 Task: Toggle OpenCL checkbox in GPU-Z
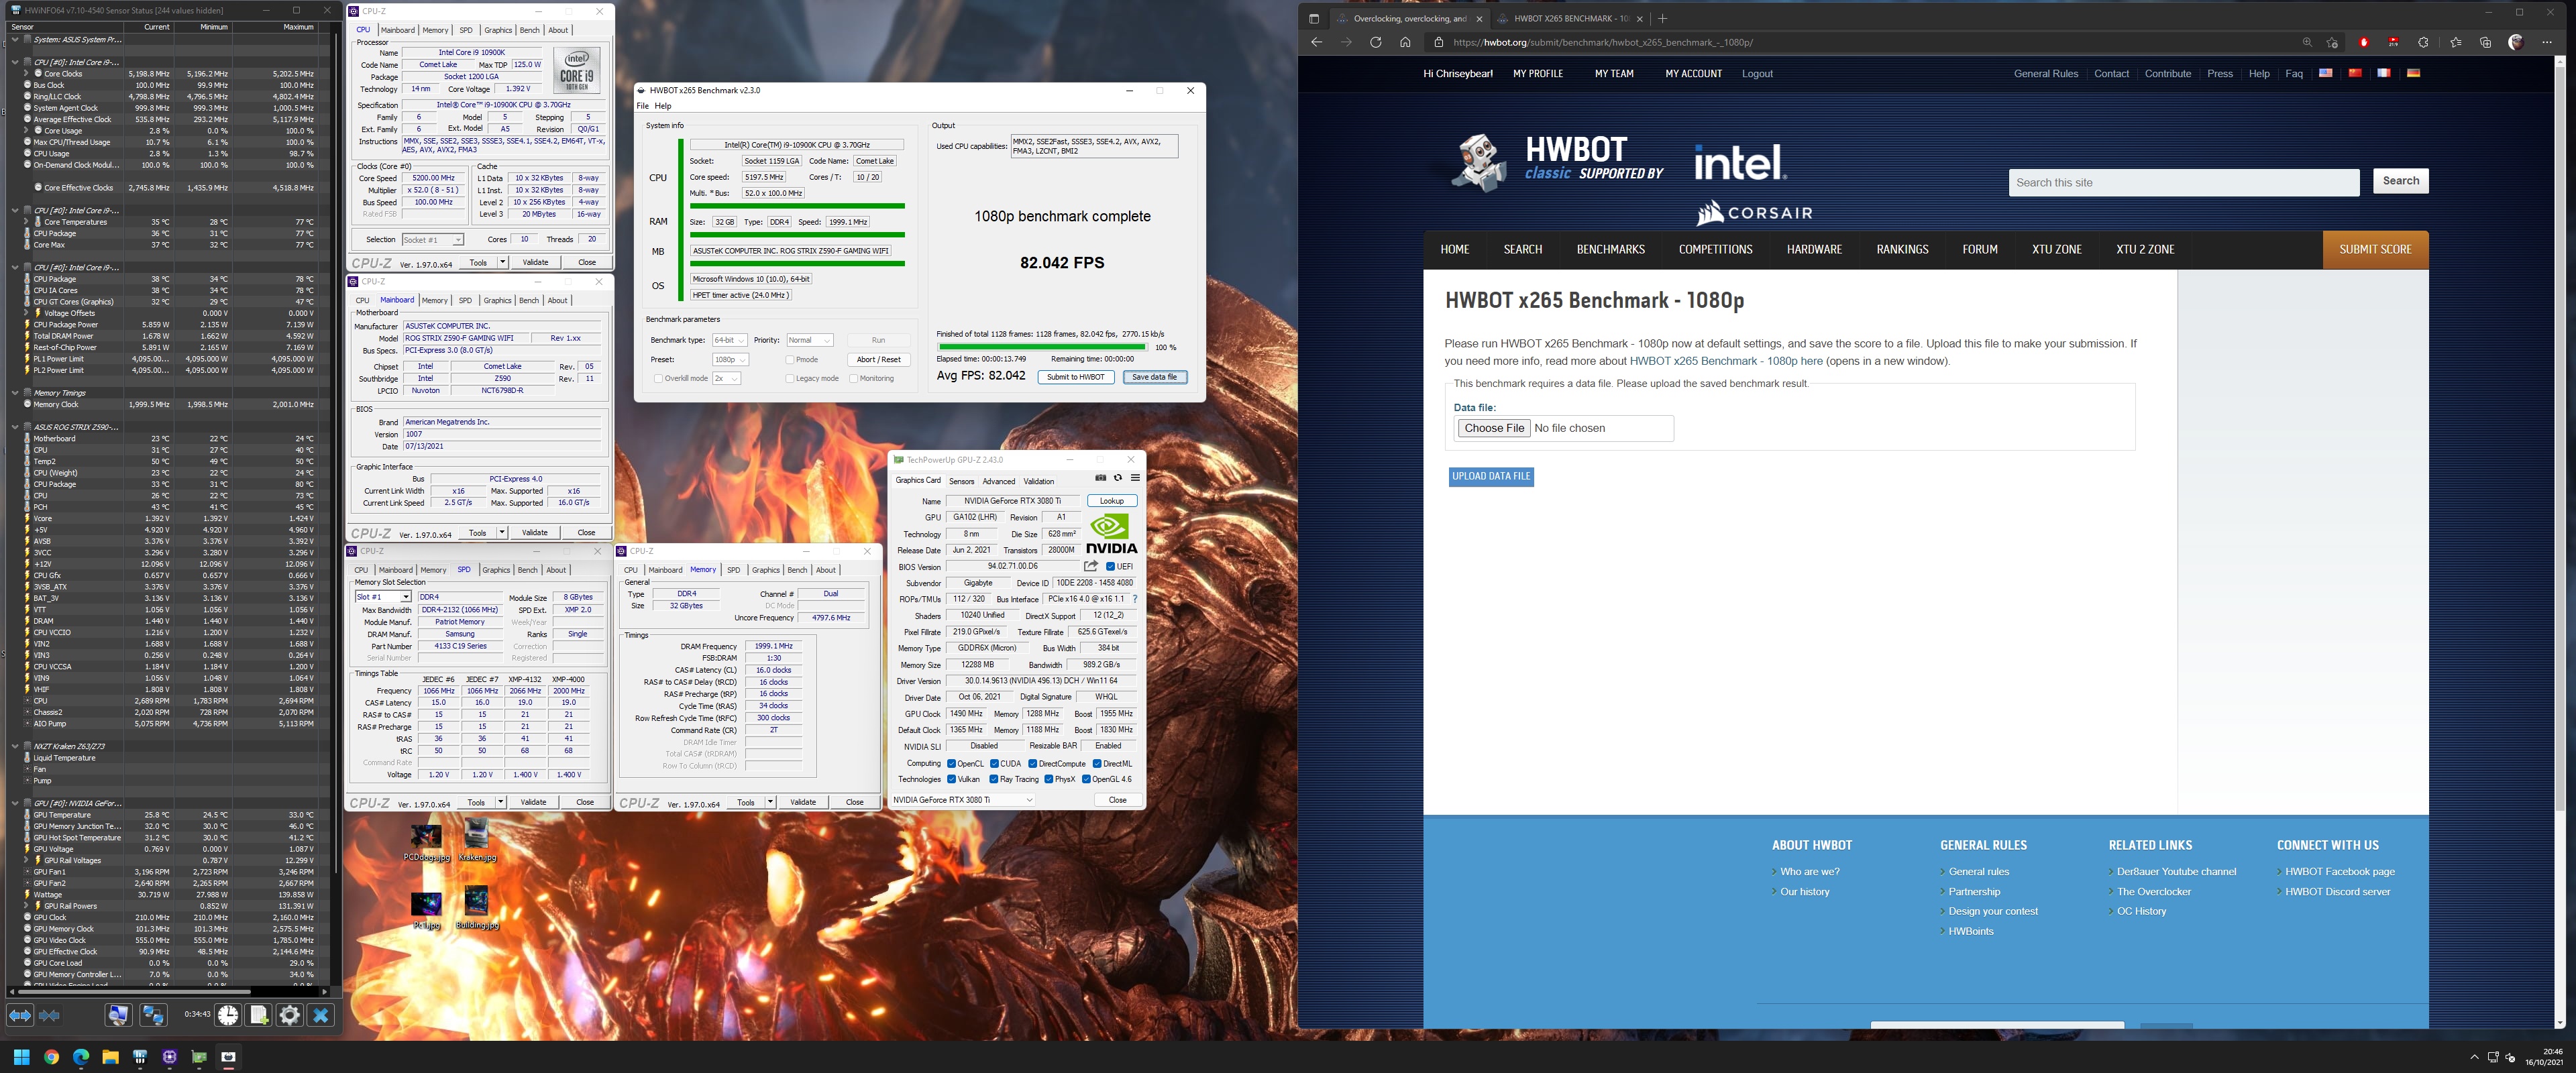(951, 764)
